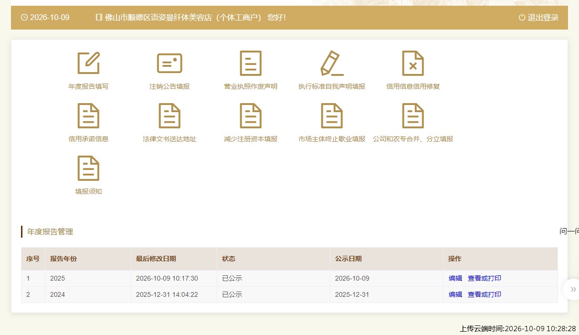Screen dimensions: 579x335
Task: Click the 最后修改日期 column header
Action: (x=174, y=259)
